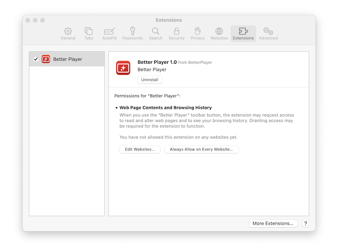Uncheck the Better Player extension checkbox

point(36,59)
